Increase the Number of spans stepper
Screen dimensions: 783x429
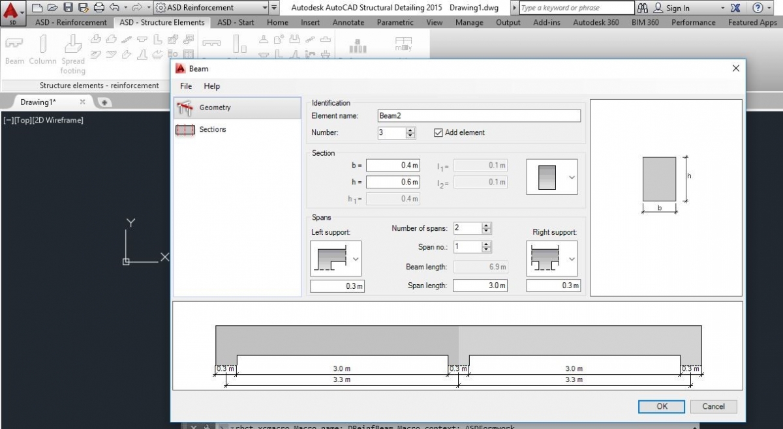[486, 226]
